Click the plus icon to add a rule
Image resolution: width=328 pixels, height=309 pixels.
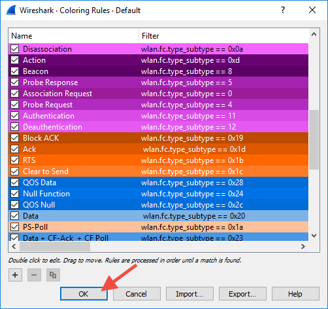tap(15, 275)
